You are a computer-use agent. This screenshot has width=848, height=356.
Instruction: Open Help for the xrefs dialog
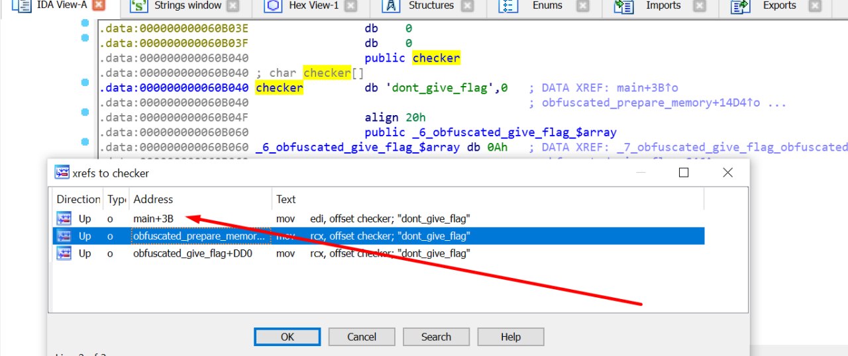pos(511,337)
